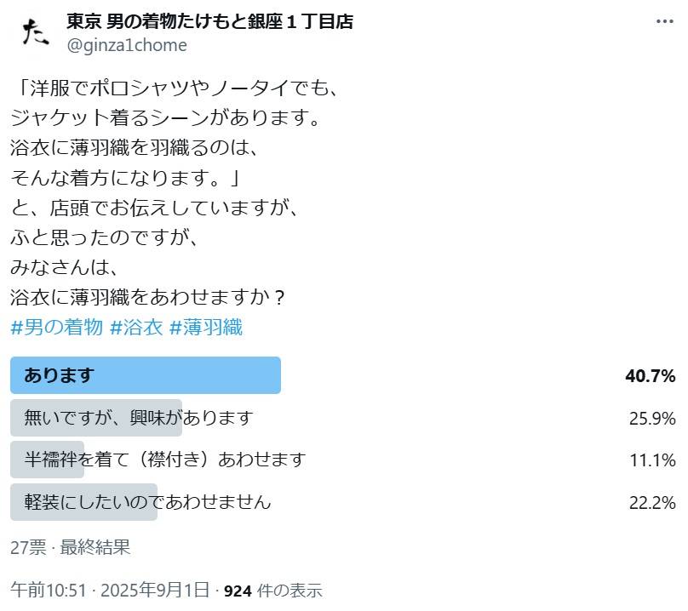Select the あります poll result bar
The height and width of the screenshot is (611, 688).
click(145, 375)
